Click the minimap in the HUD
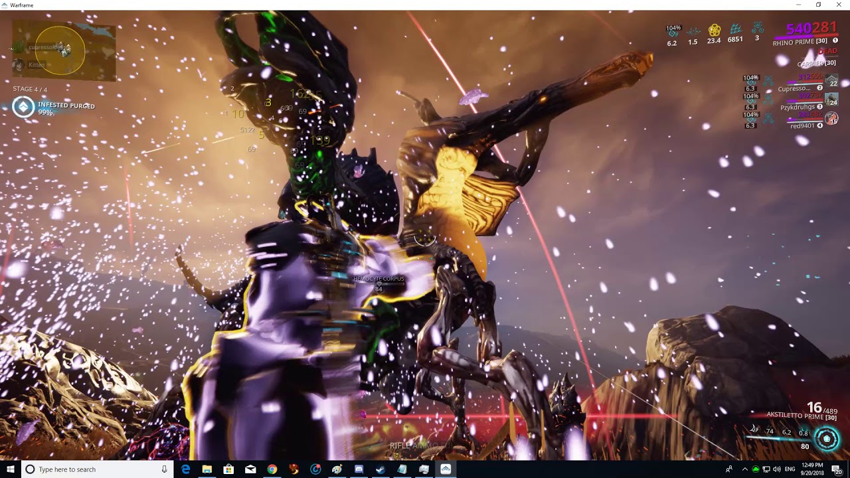Image resolution: width=850 pixels, height=478 pixels. (64, 50)
